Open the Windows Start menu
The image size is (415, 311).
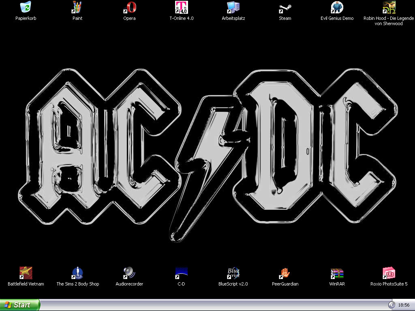point(20,305)
